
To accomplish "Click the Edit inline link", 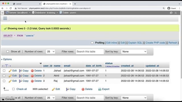I will pyautogui.click(x=111, y=43).
